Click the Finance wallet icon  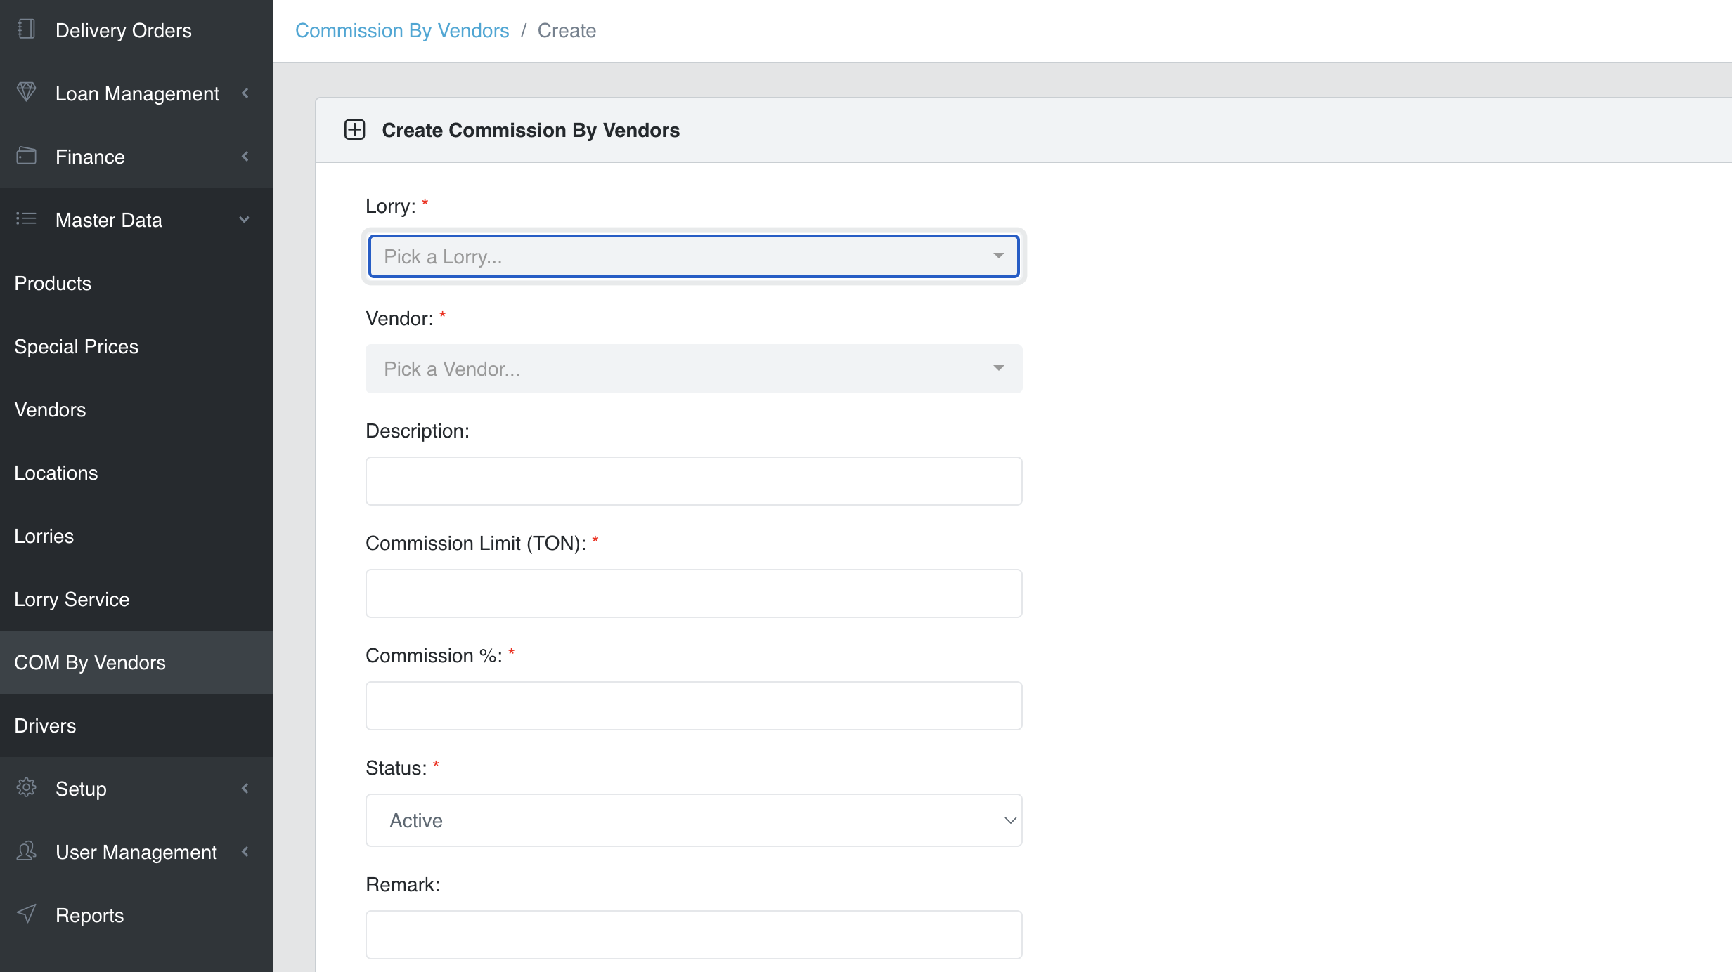click(x=26, y=155)
